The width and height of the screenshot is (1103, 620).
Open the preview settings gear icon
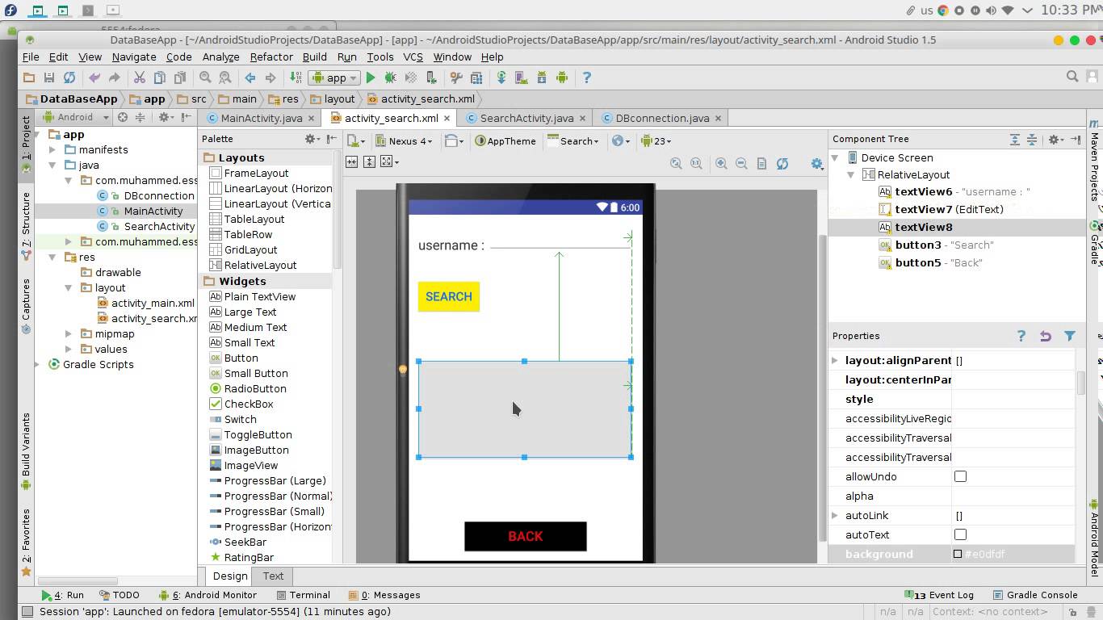(817, 163)
